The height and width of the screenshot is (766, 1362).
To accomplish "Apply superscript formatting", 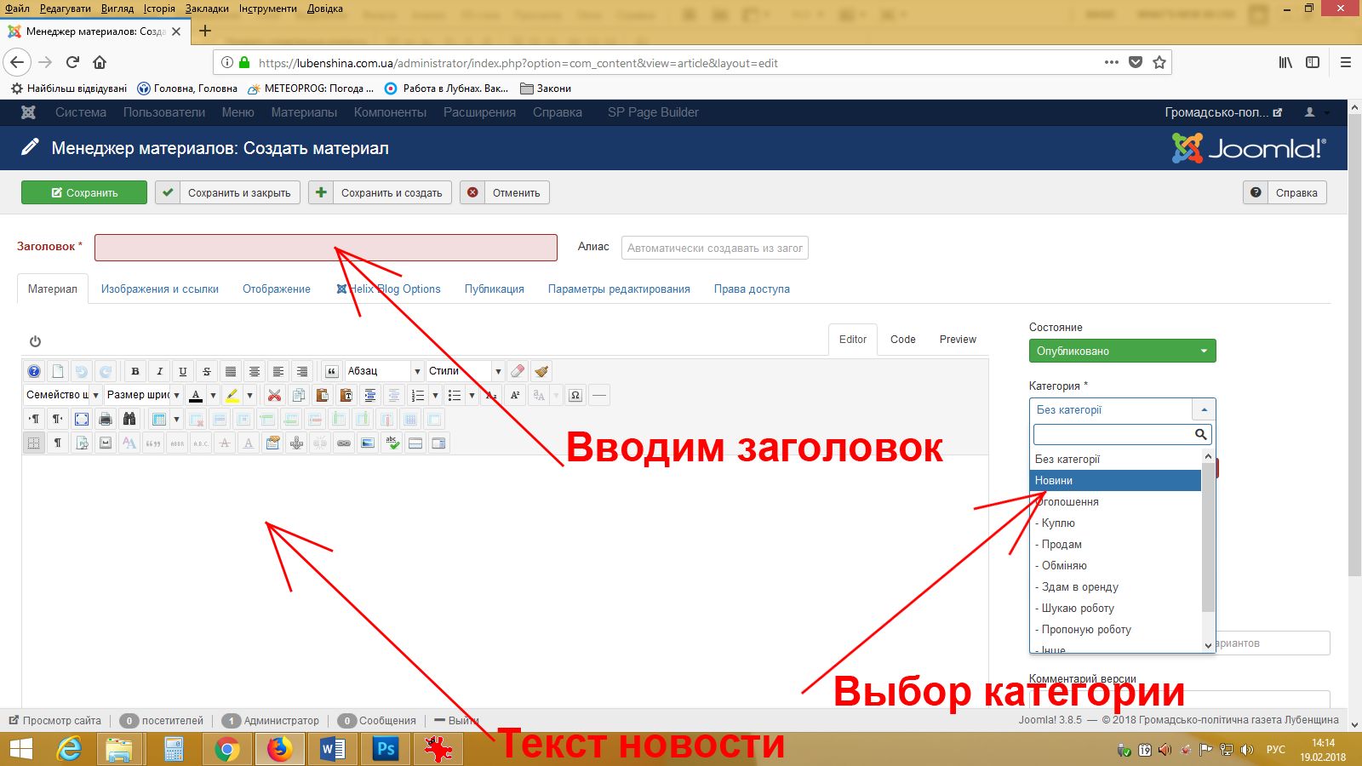I will (x=515, y=395).
